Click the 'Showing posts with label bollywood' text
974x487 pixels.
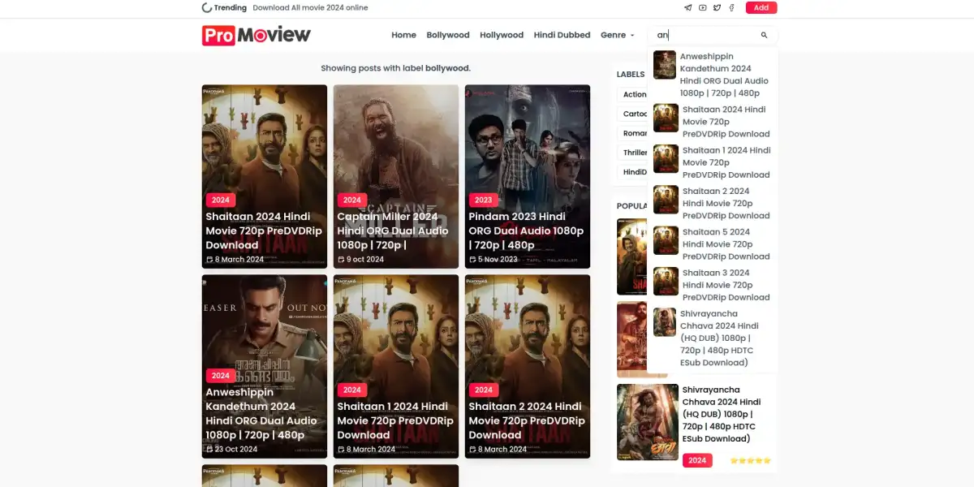point(396,68)
